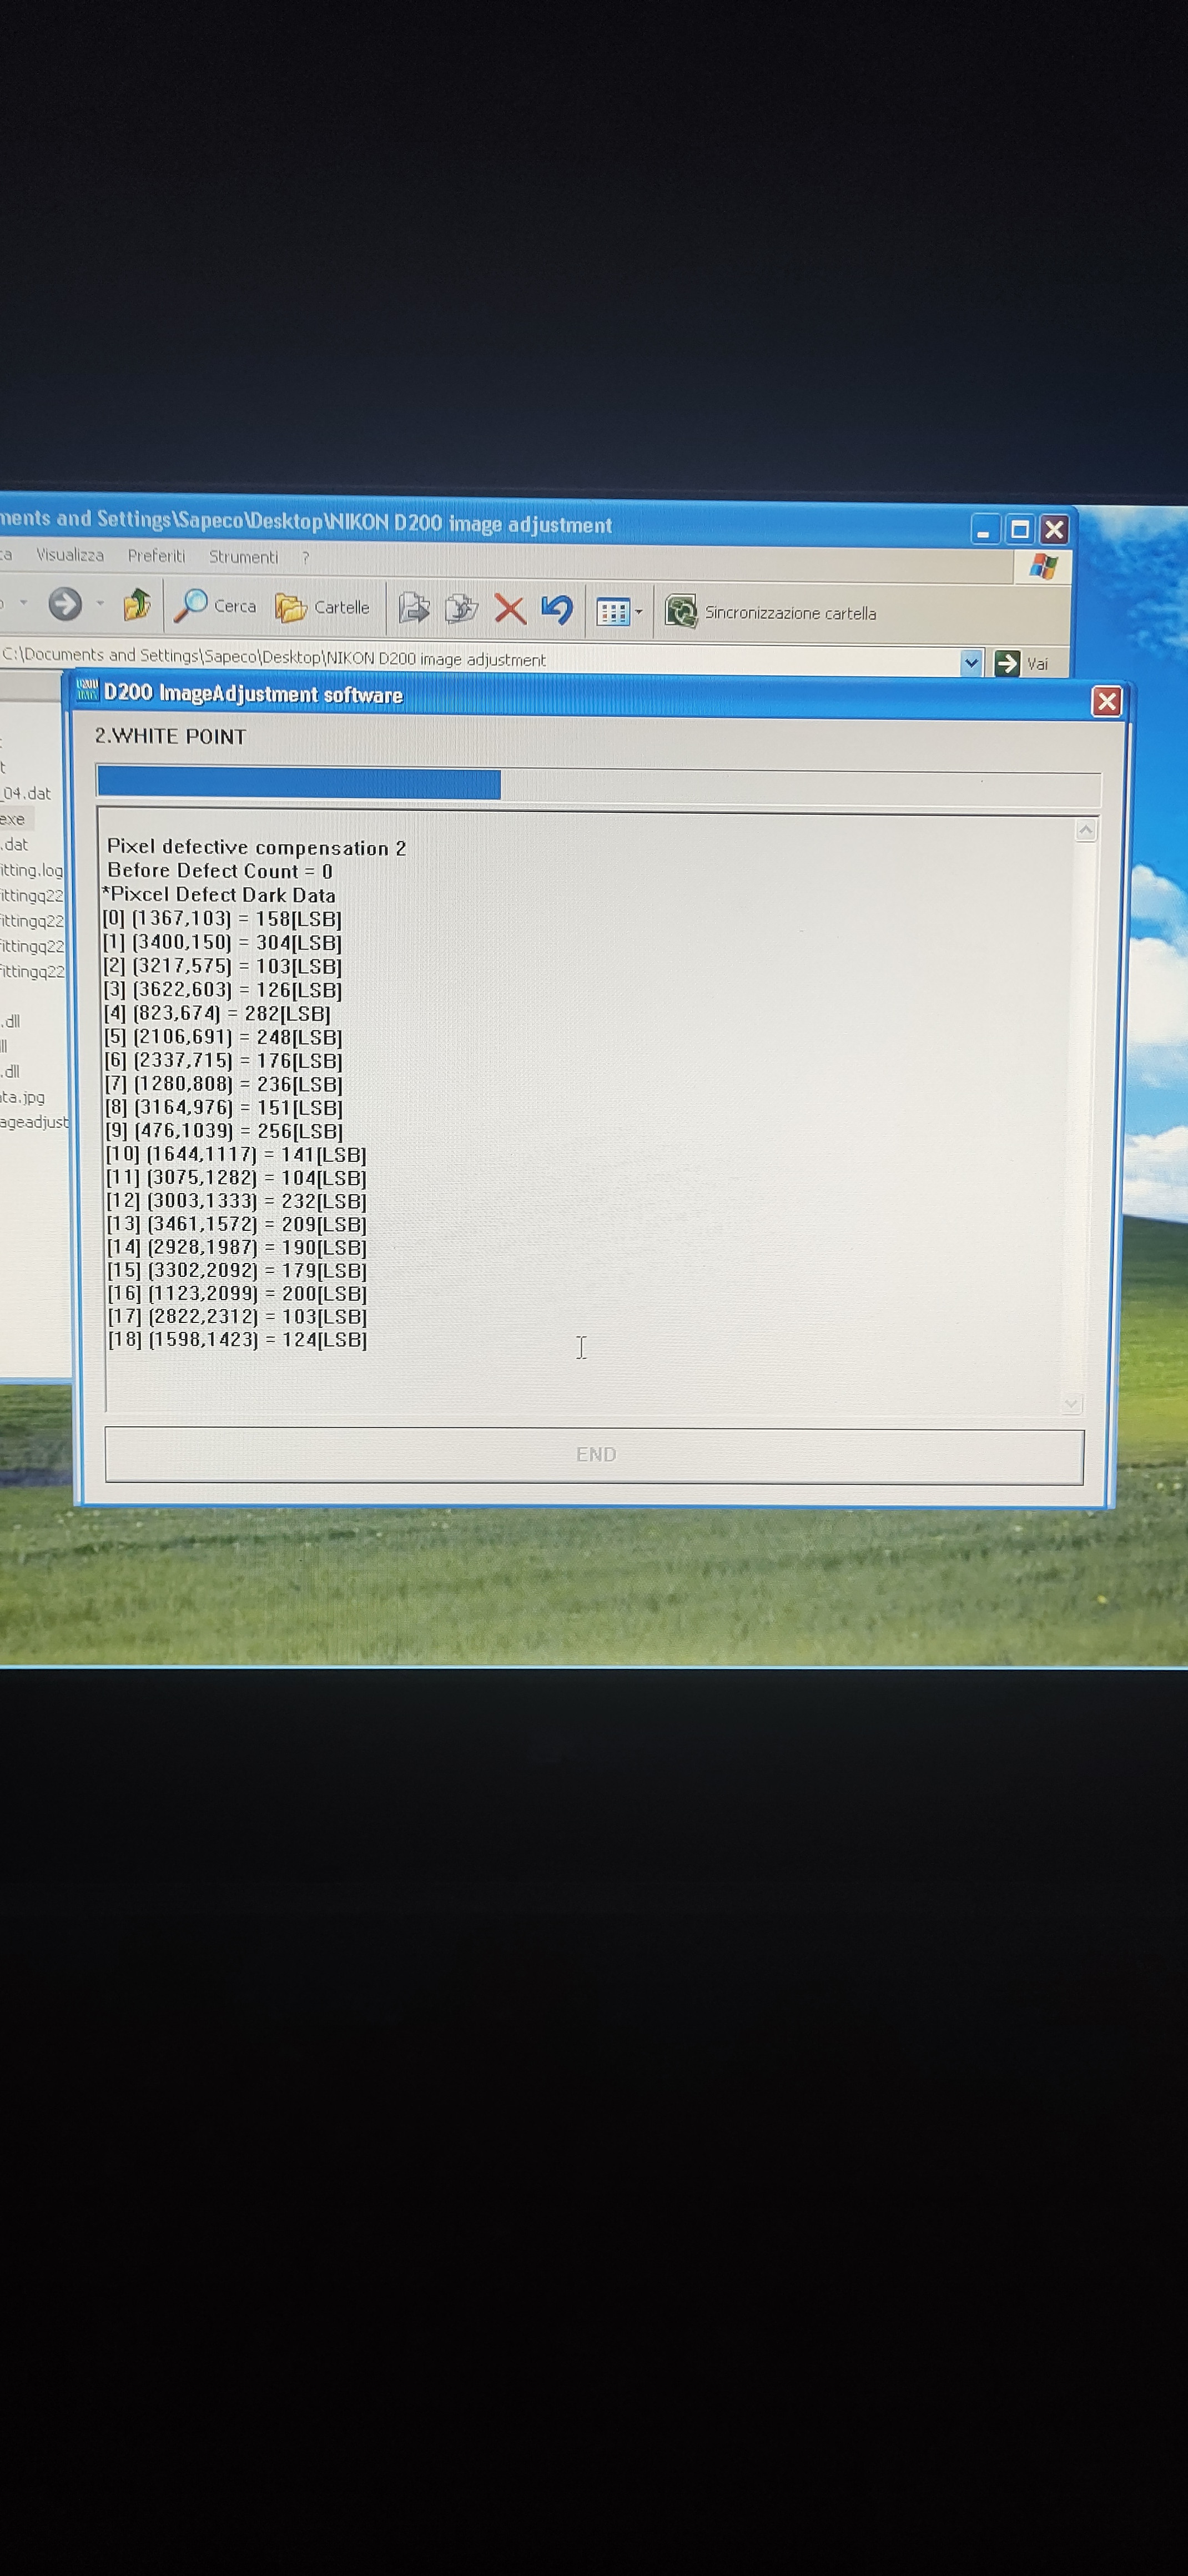Click 'Pixel defective compensation 2' line
The image size is (1188, 2576).
256,848
